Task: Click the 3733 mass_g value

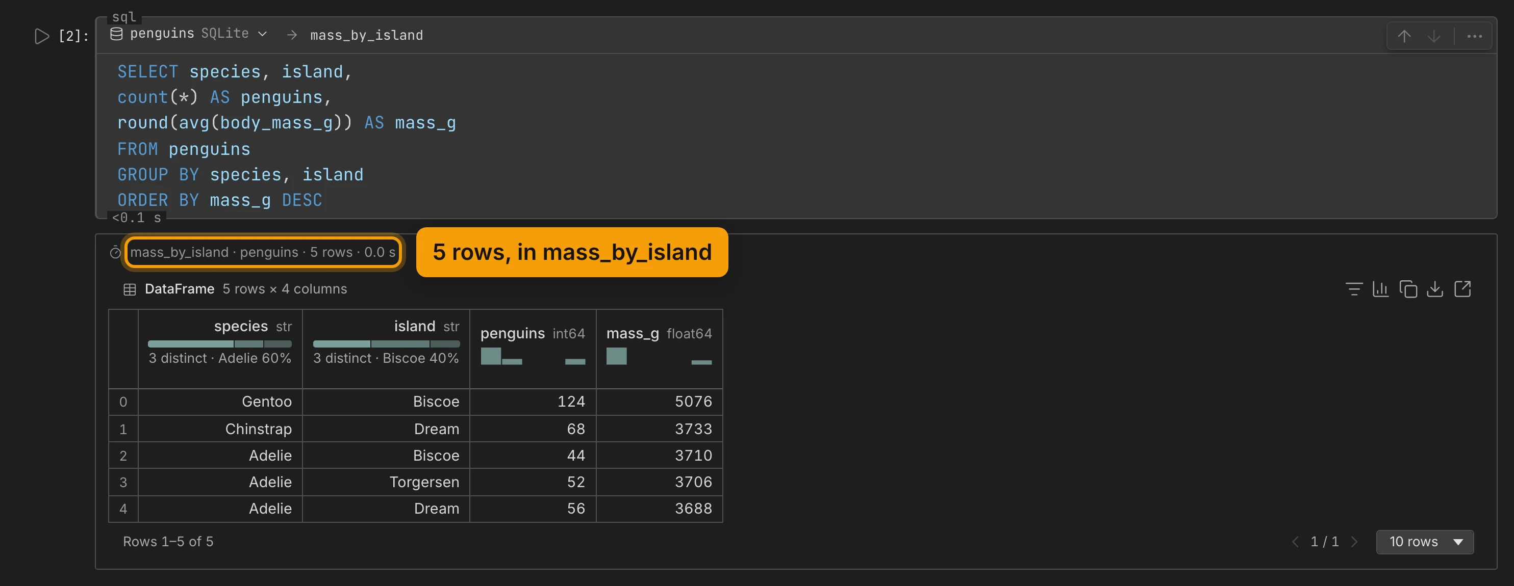Action: pyautogui.click(x=693, y=429)
